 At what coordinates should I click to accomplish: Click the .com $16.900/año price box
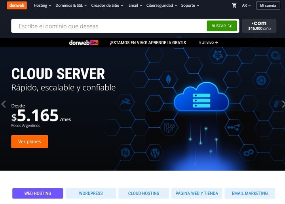pos(259,26)
